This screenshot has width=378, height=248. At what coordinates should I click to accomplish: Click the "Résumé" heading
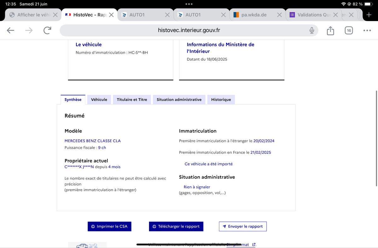[x=75, y=116]
